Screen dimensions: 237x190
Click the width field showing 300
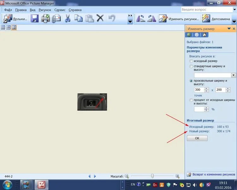(x=199, y=90)
